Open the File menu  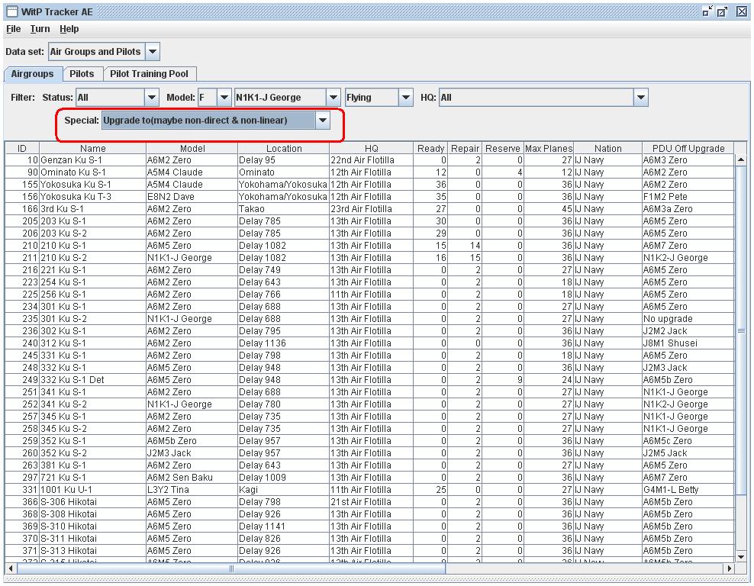pyautogui.click(x=13, y=29)
